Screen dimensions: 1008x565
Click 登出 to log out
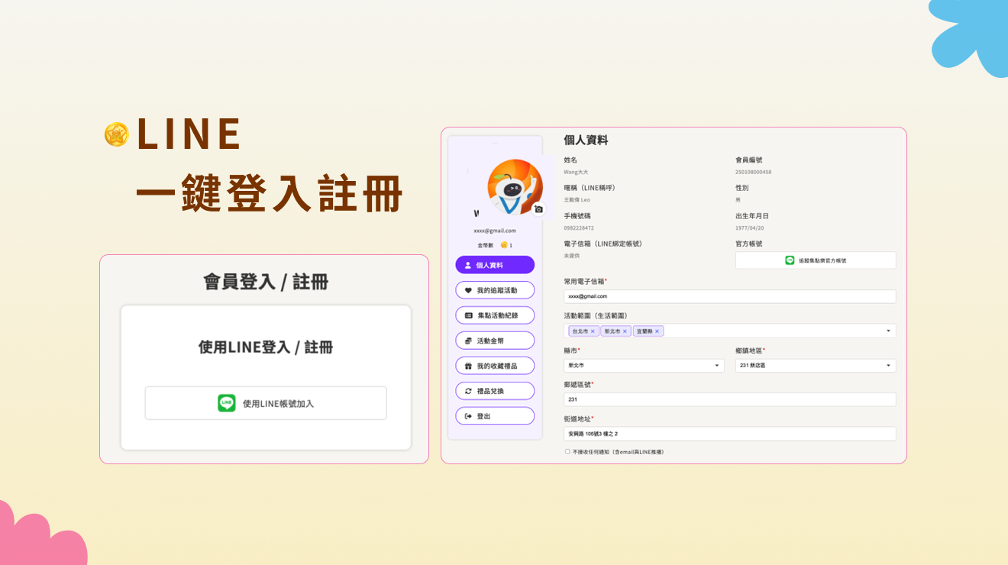coord(495,416)
